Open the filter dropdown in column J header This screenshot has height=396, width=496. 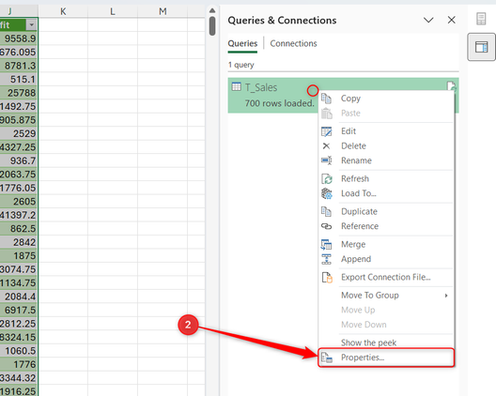[x=31, y=25]
